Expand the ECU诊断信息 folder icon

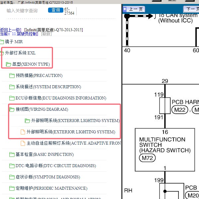click(x=12, y=98)
